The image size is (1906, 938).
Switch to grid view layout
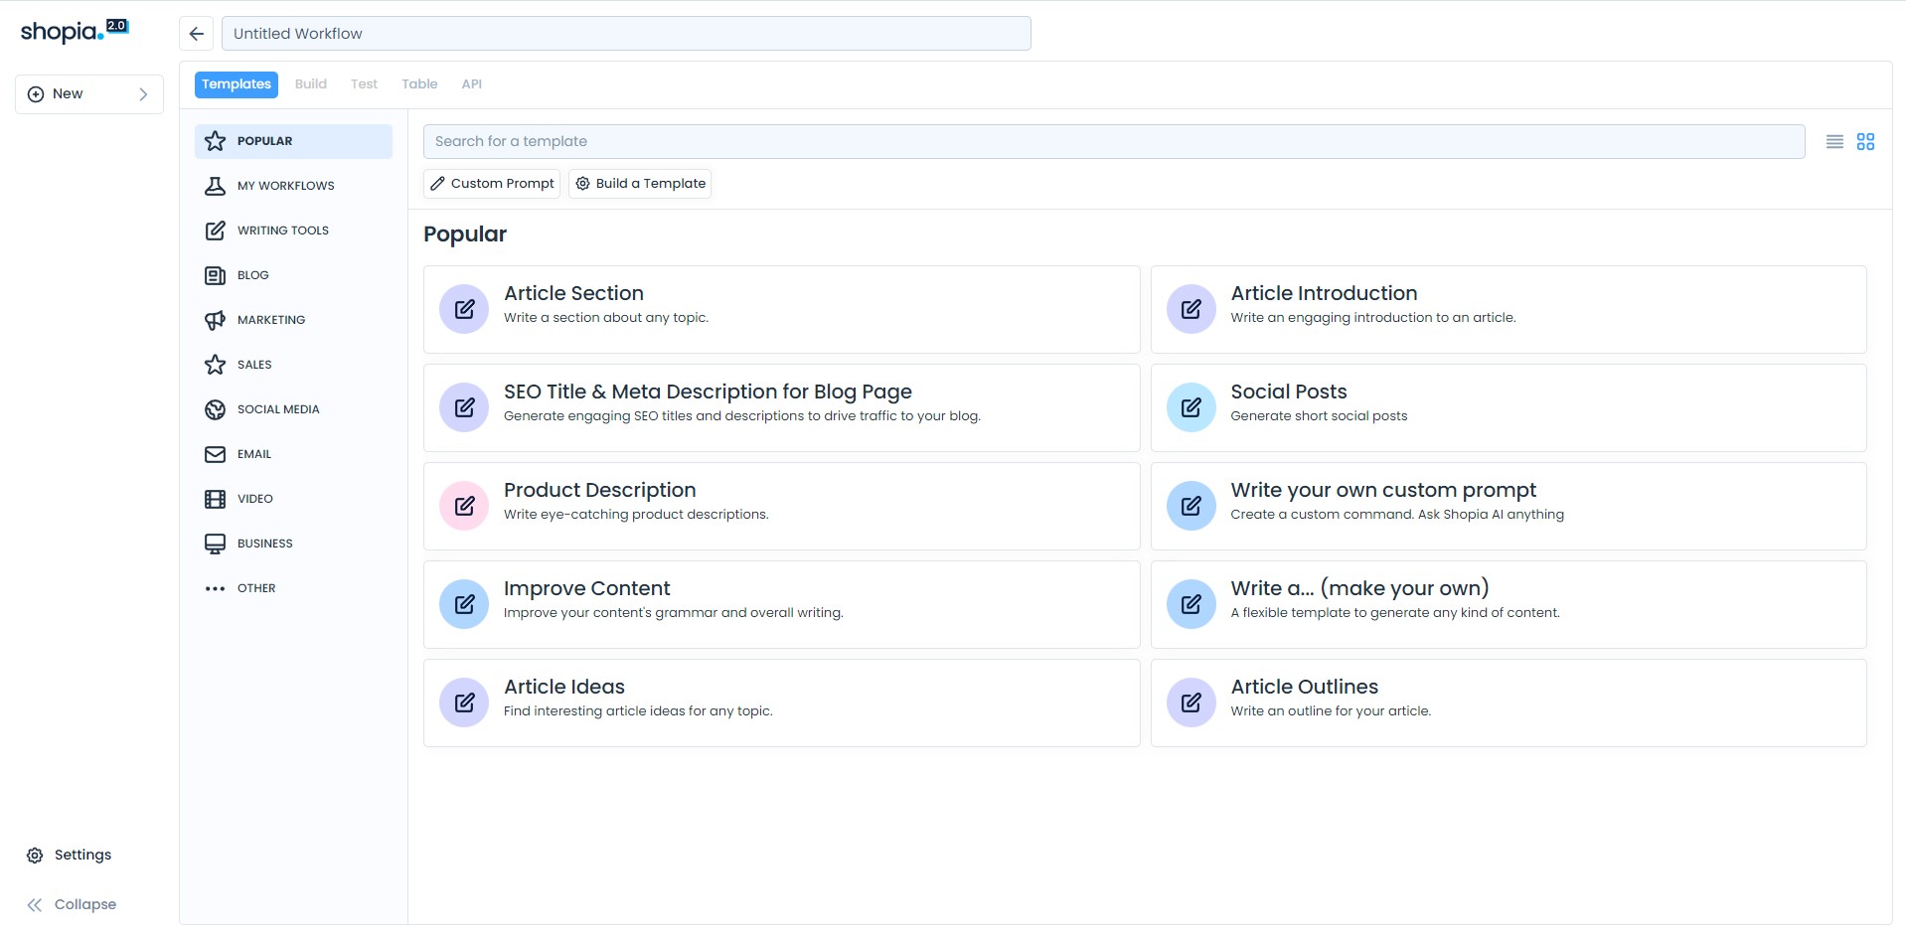tap(1865, 142)
